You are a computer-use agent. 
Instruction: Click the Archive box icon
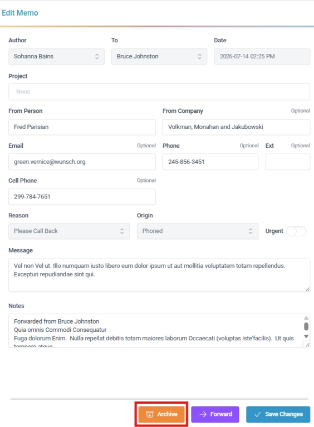click(x=150, y=414)
